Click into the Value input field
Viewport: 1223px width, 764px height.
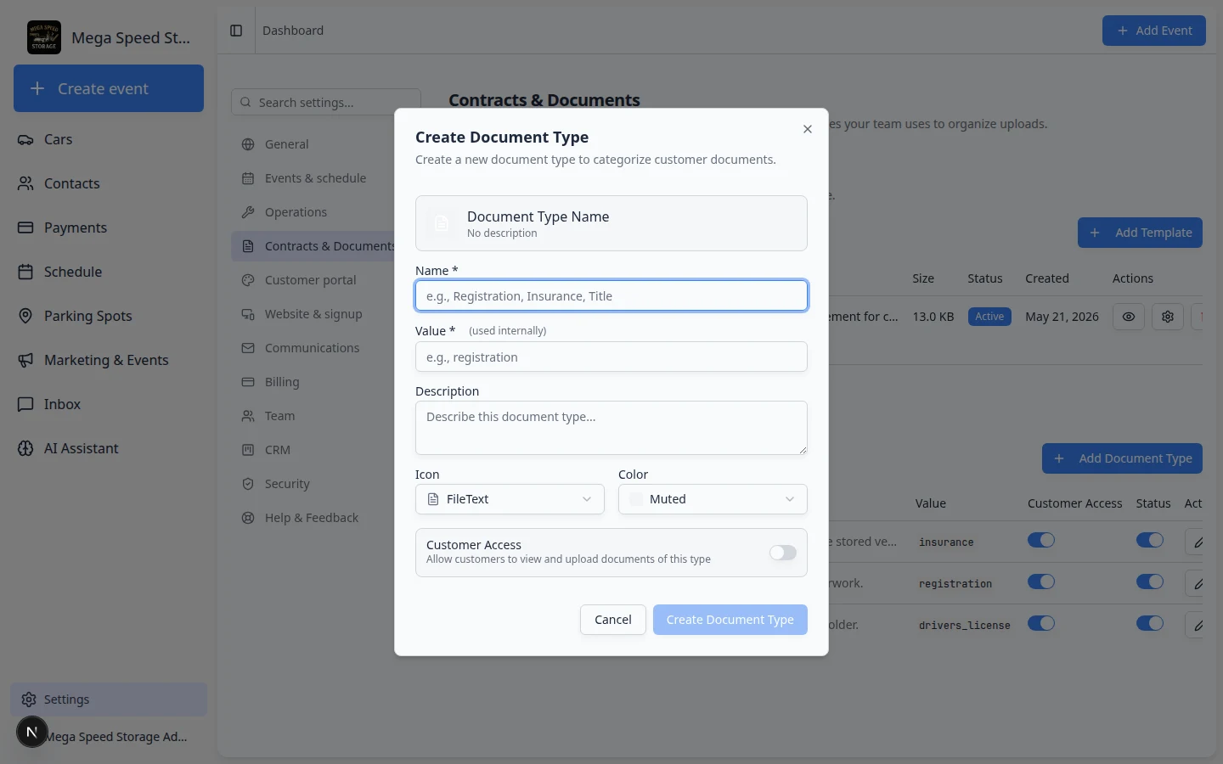tap(611, 357)
